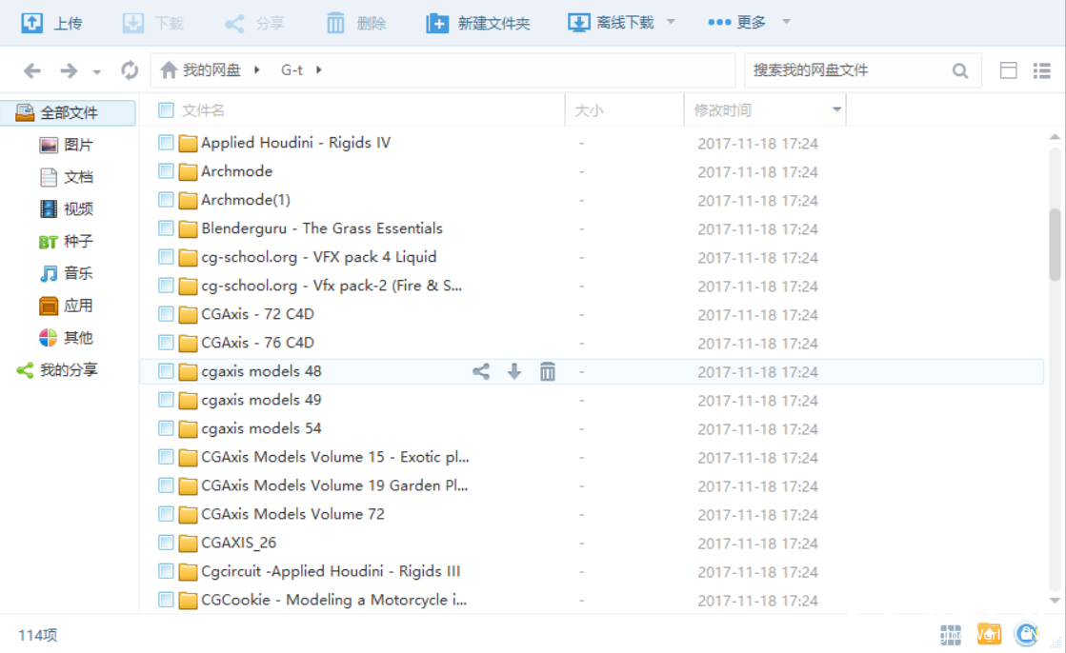Click the grid icon in status bar
This screenshot has height=653, width=1066.
coord(951,635)
